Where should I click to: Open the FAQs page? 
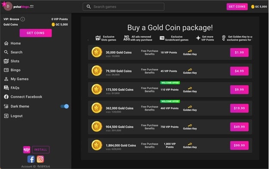tap(15, 88)
